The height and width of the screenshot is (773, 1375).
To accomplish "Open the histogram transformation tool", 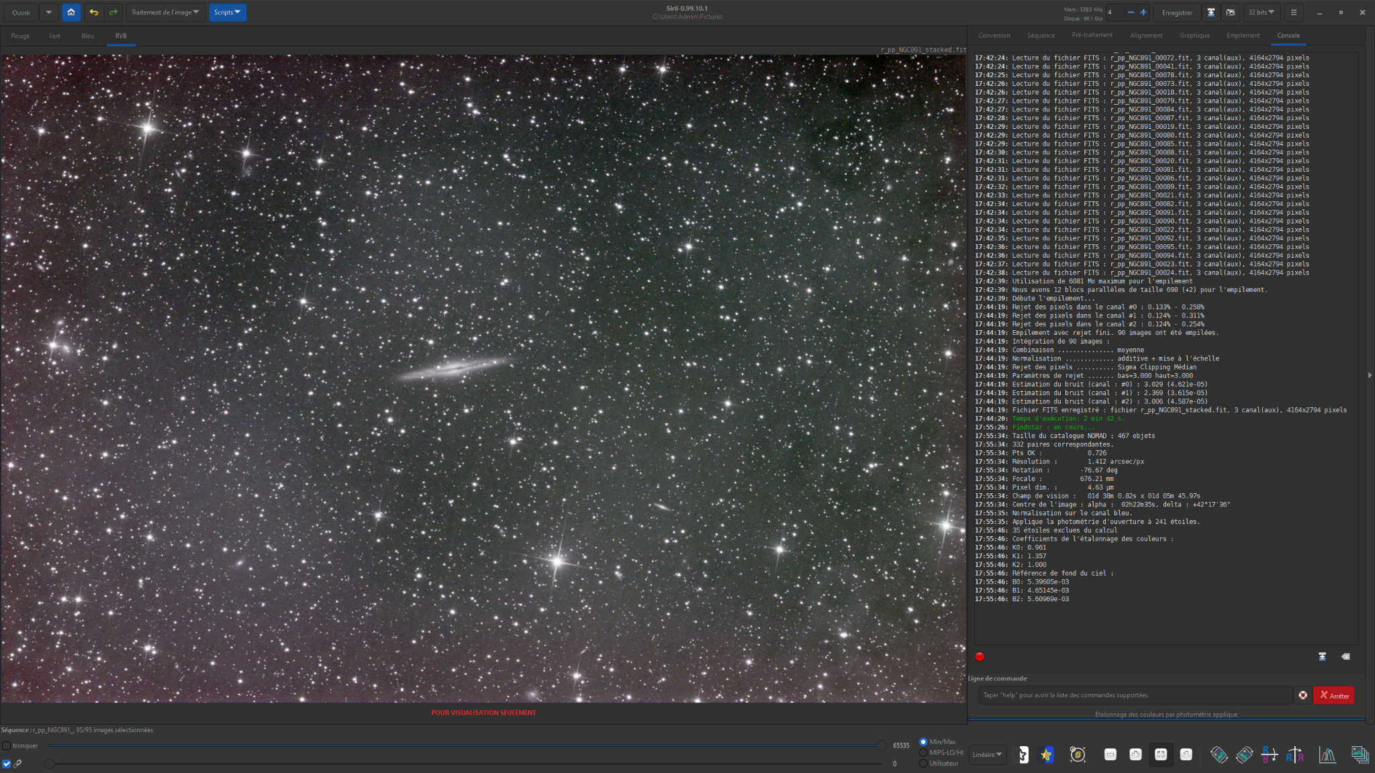I will [1327, 755].
